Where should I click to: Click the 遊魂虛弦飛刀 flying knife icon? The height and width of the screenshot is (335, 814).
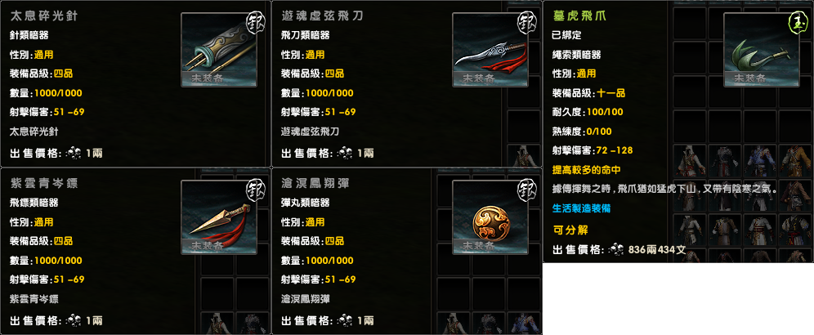(490, 50)
